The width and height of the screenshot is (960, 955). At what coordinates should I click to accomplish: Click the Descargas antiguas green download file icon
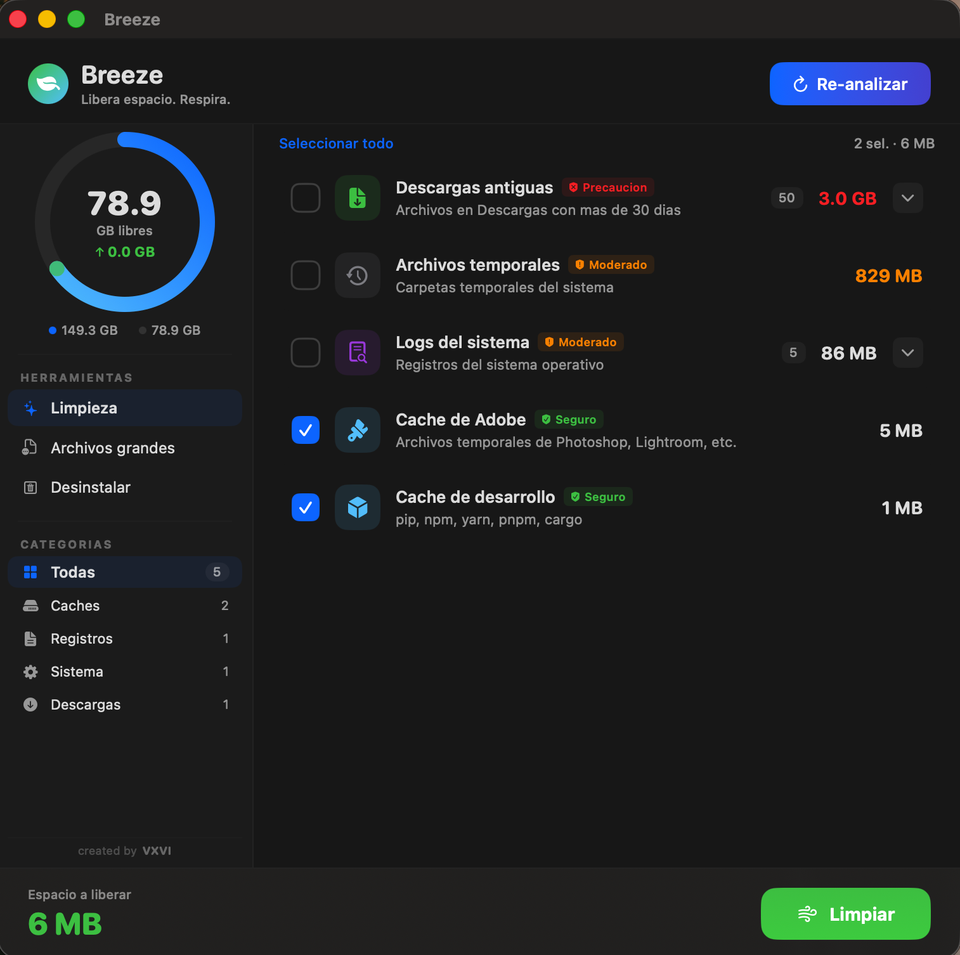point(358,198)
